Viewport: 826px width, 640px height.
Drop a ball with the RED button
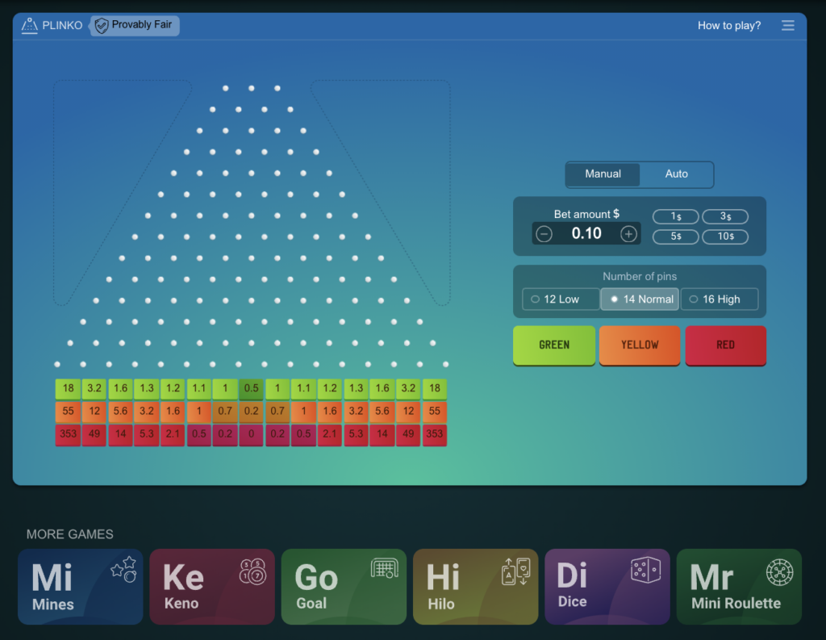[x=725, y=345]
